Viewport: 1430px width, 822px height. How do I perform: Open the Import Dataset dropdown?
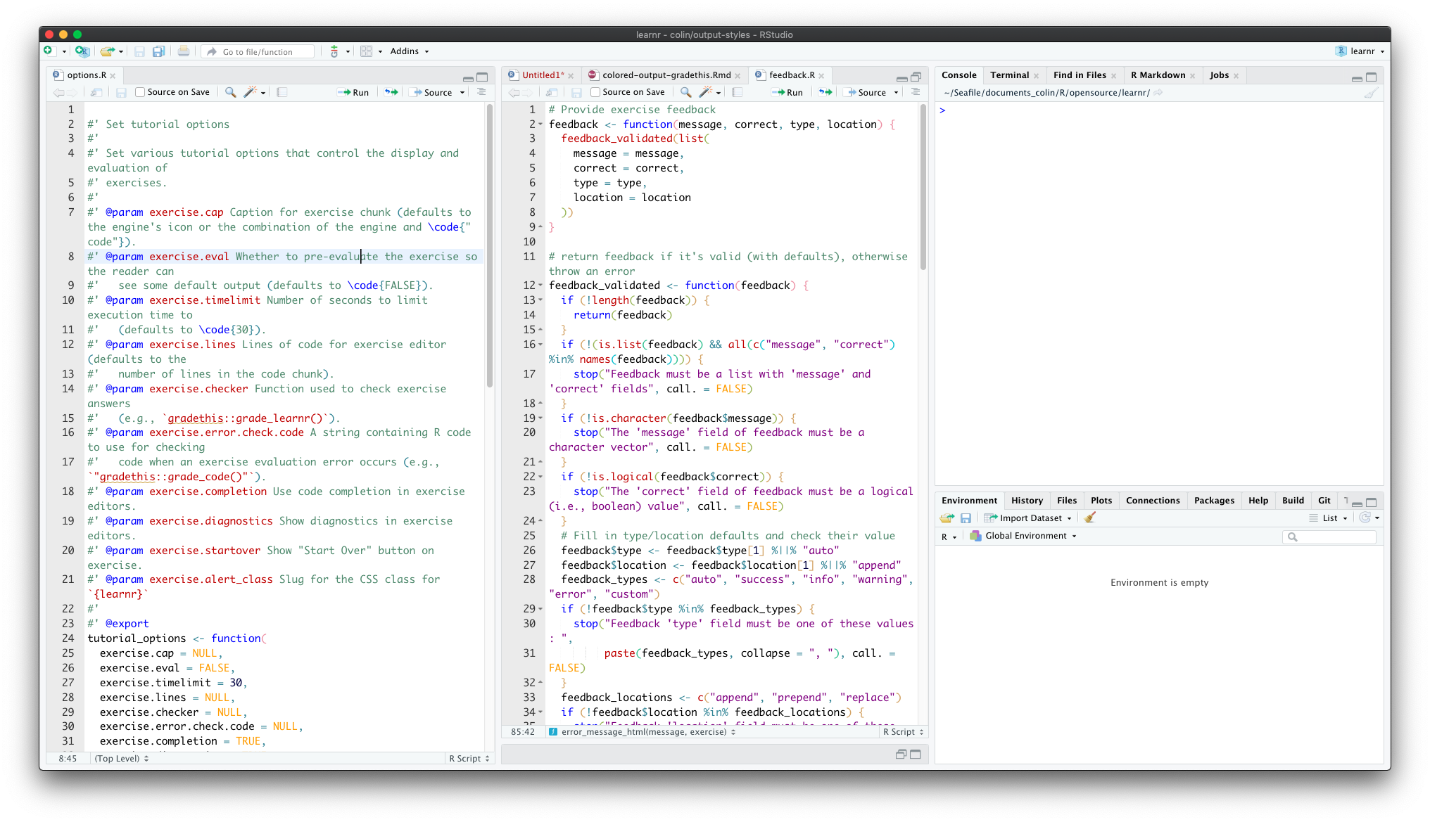pyautogui.click(x=1029, y=518)
